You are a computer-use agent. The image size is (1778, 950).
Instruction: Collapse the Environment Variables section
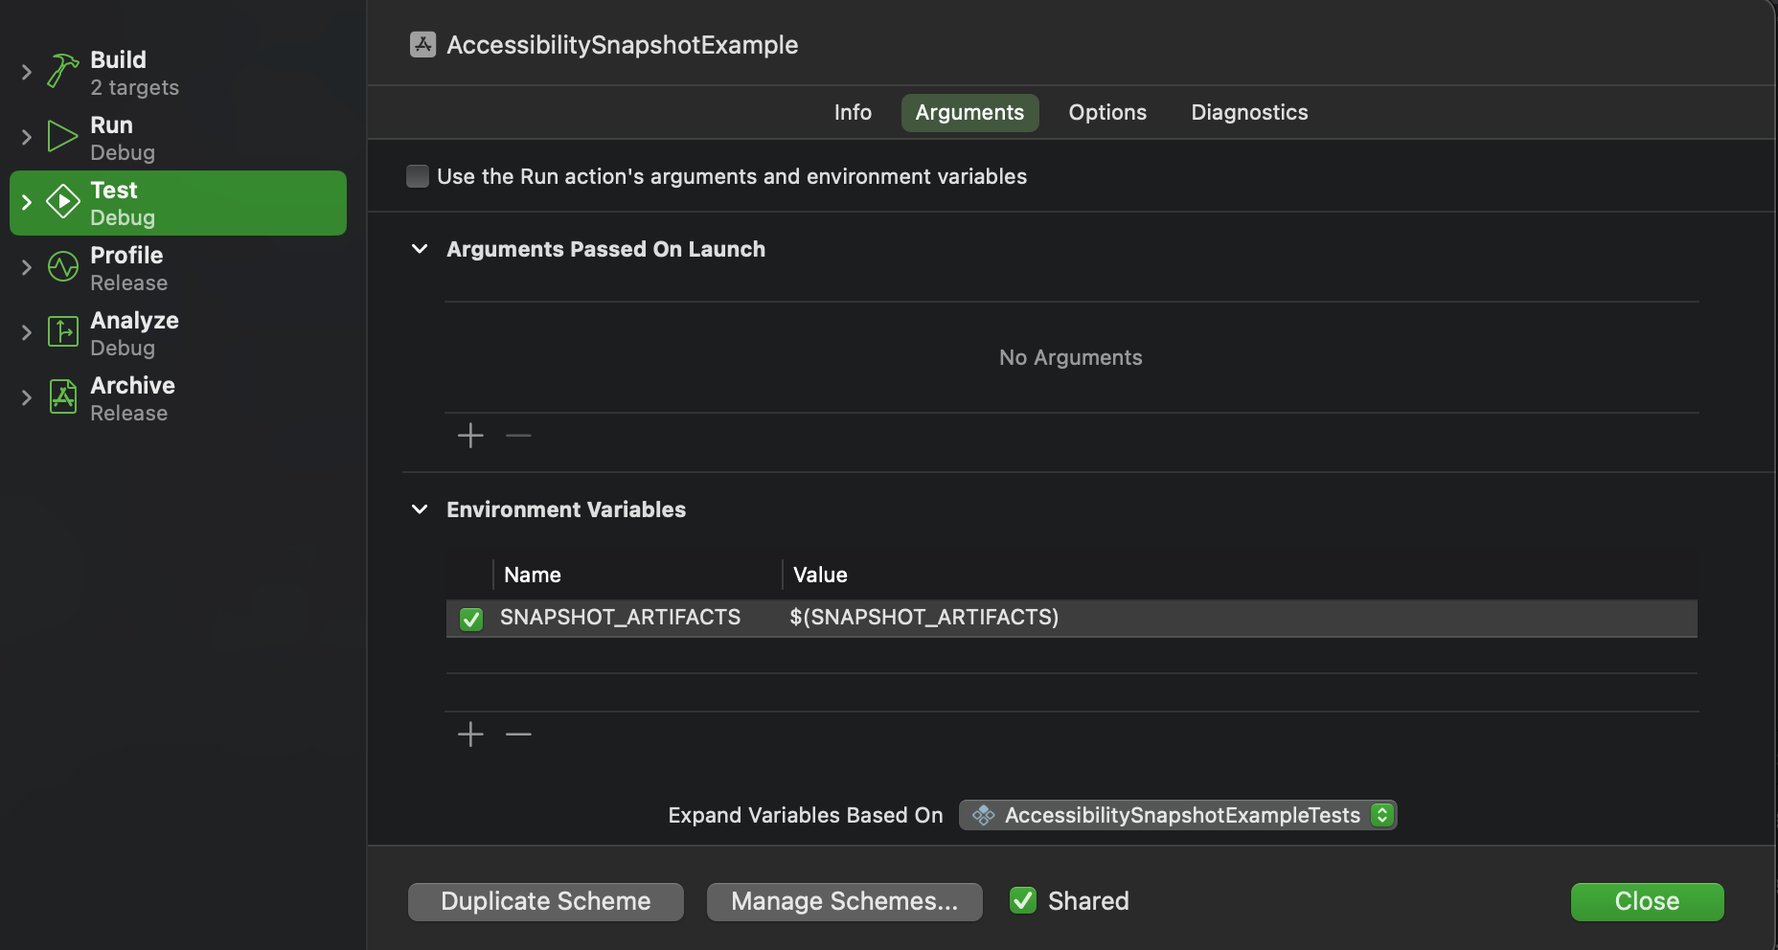420,509
